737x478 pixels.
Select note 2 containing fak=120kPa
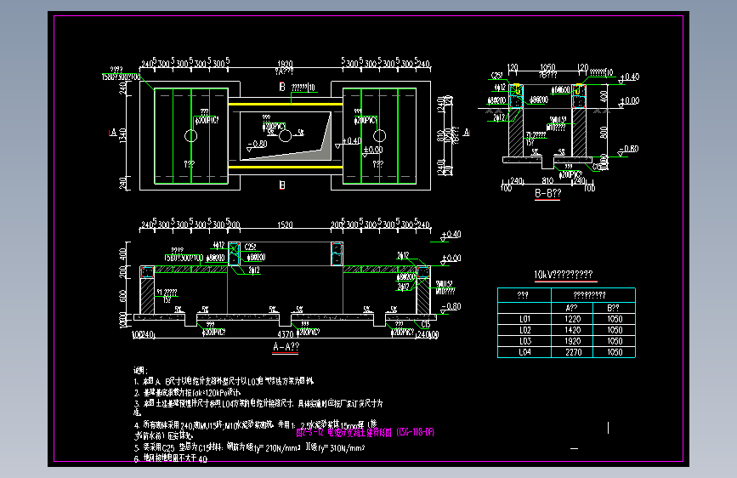tap(188, 392)
